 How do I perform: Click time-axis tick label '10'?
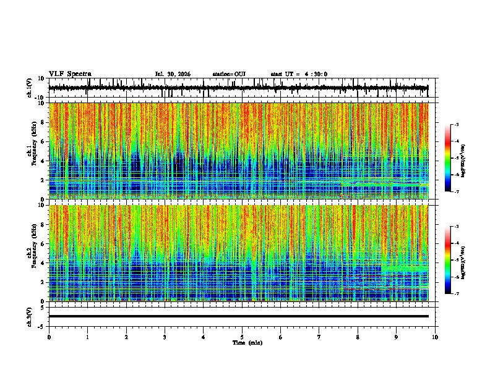click(435, 337)
